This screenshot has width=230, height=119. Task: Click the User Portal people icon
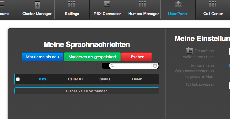point(178,4)
